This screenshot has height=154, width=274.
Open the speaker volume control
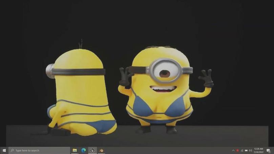(250, 150)
